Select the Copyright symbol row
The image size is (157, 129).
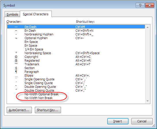(76, 57)
